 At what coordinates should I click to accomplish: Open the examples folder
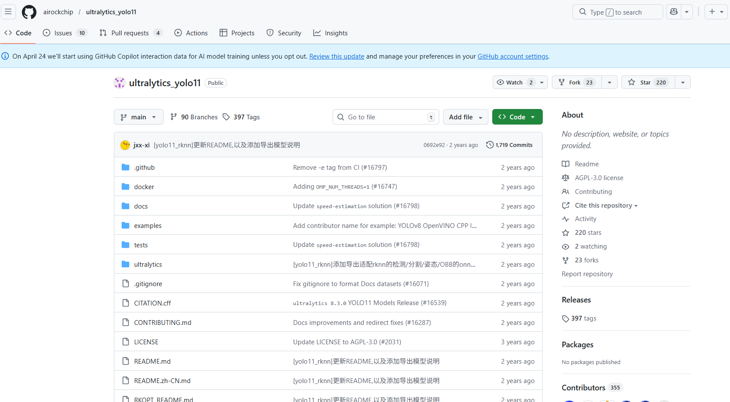148,226
